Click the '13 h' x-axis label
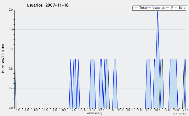The width and height of the screenshot is (189, 116). 111,110
